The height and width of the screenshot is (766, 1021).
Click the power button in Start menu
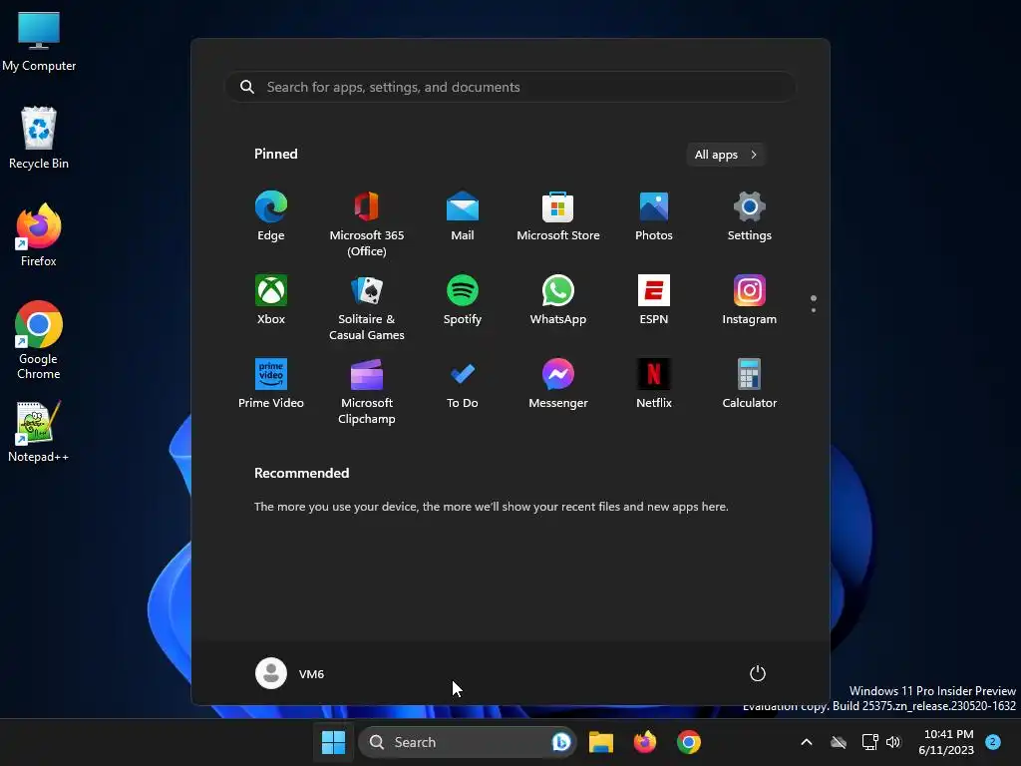758,673
